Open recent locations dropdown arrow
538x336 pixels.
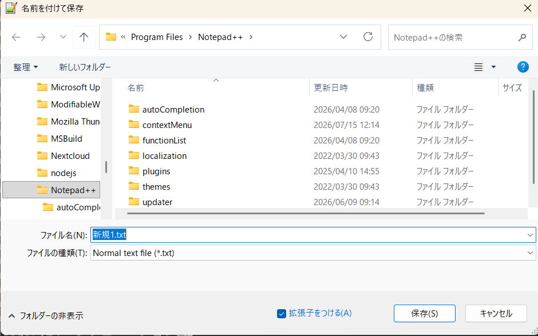coord(63,37)
